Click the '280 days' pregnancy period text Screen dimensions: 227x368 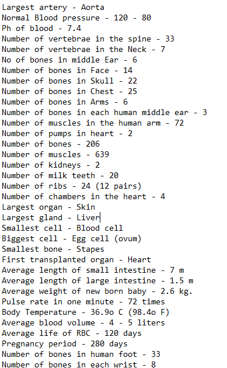[x=109, y=343]
